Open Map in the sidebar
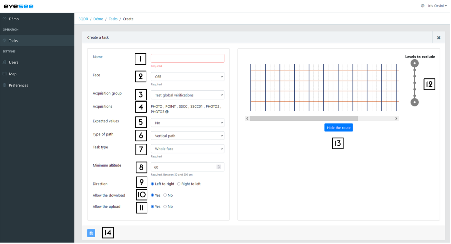 tap(37, 74)
